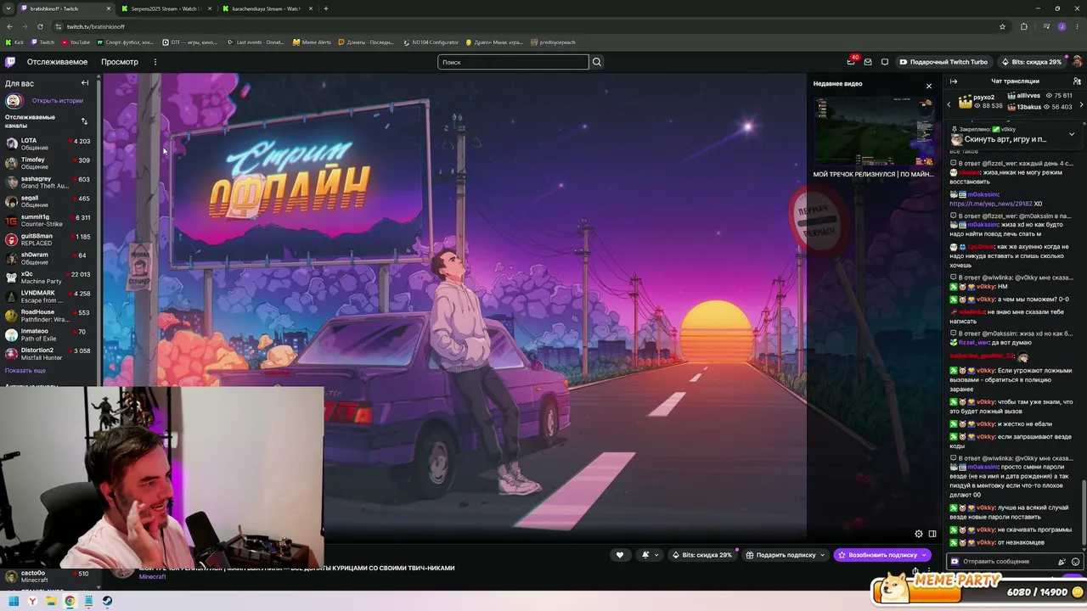Sort followed channels with arrows icon
Viewport: 1087px width, 611px height.
[84, 121]
